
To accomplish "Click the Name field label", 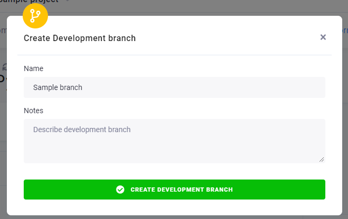I will [34, 68].
